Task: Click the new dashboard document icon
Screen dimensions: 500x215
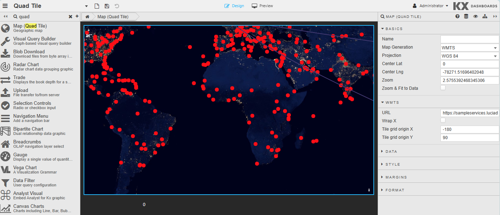Action: coord(96,6)
